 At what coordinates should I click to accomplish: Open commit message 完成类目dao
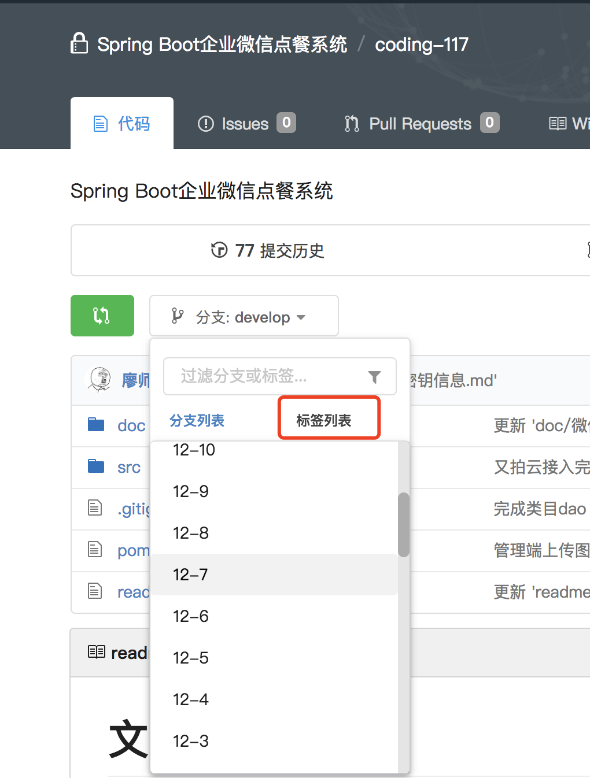(540, 509)
